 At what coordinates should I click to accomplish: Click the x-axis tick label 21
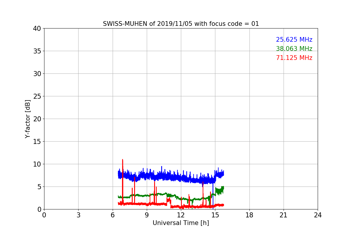point(284,215)
